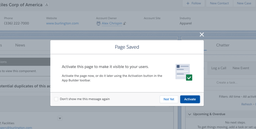
Task: Switch to the News tab
Action: pos(20,45)
